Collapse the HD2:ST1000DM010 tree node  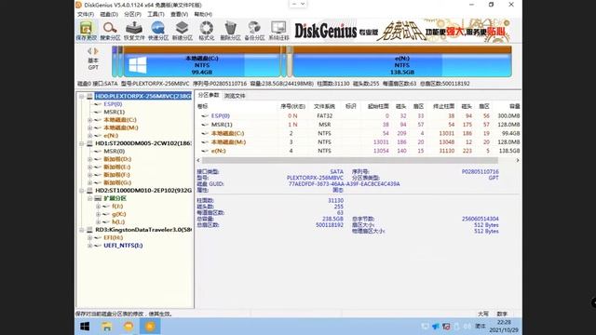pos(81,190)
